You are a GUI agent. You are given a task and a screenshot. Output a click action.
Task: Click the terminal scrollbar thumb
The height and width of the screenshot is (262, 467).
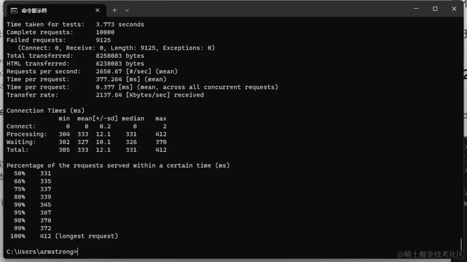[x=461, y=244]
